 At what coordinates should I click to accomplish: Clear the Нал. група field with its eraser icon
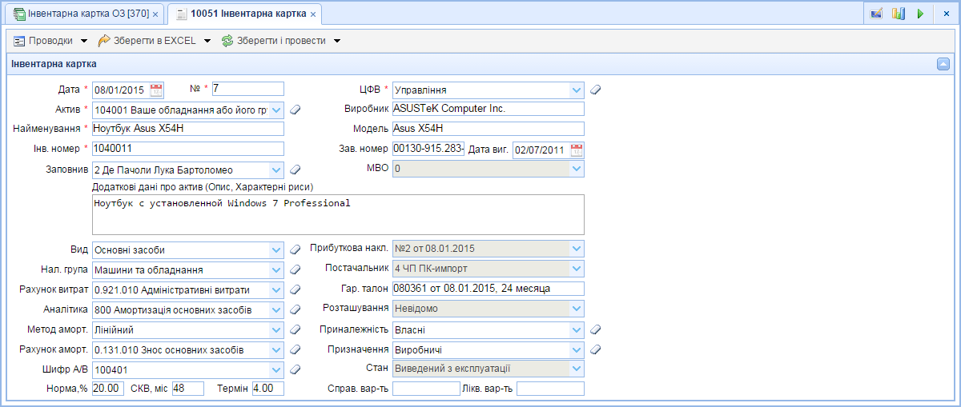click(295, 269)
